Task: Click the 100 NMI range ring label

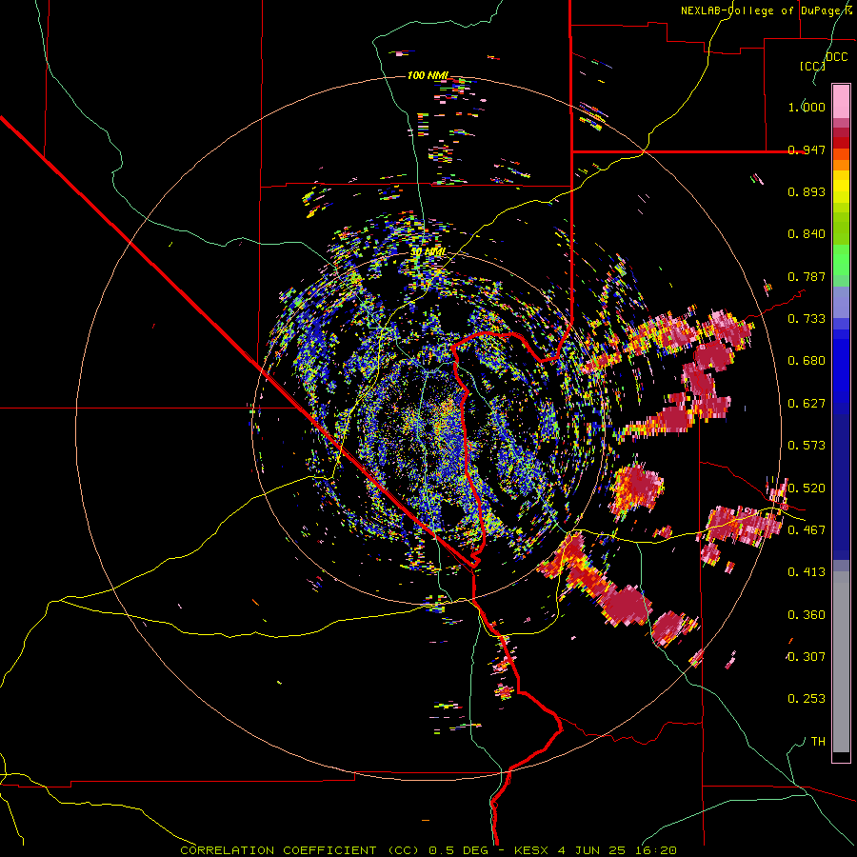Action: [428, 75]
